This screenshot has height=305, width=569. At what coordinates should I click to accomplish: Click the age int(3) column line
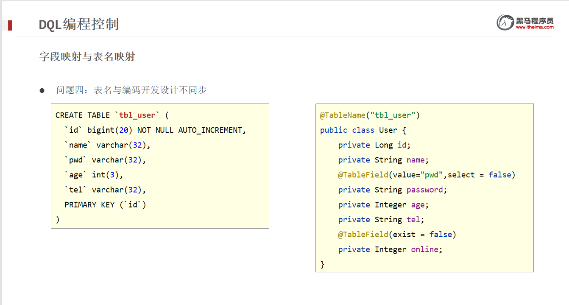93,175
